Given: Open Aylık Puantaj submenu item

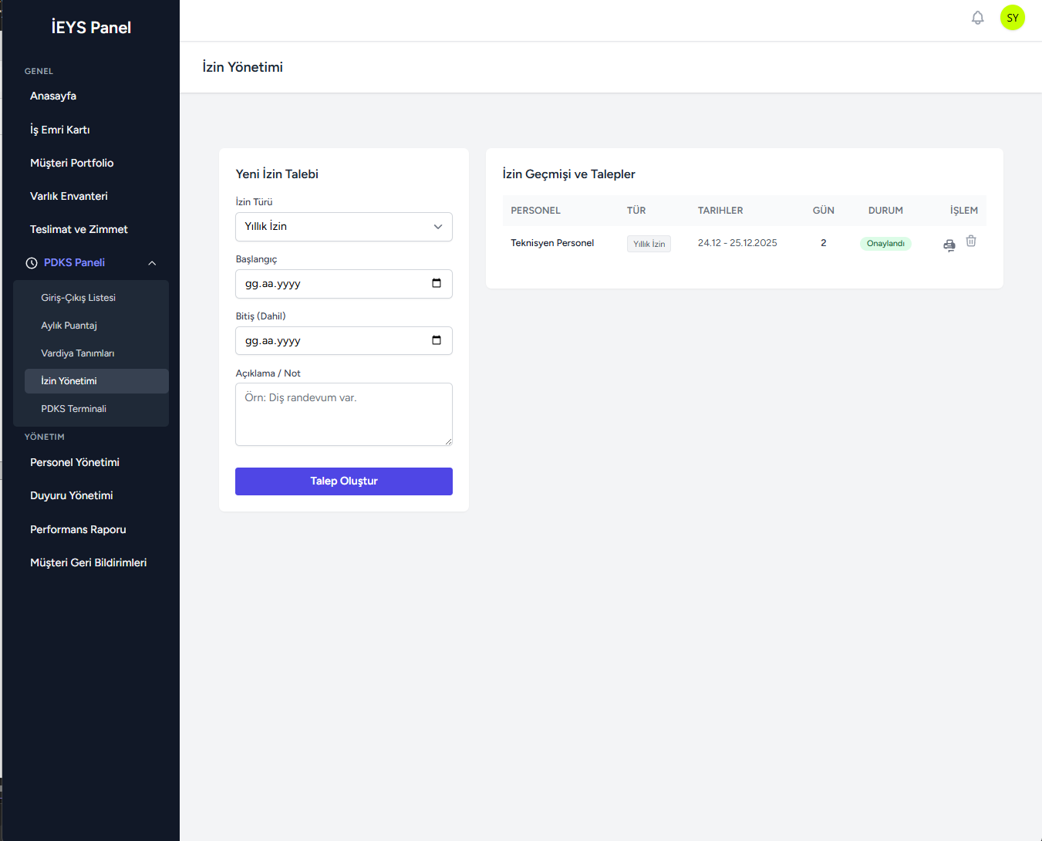Looking at the screenshot, I should [69, 326].
